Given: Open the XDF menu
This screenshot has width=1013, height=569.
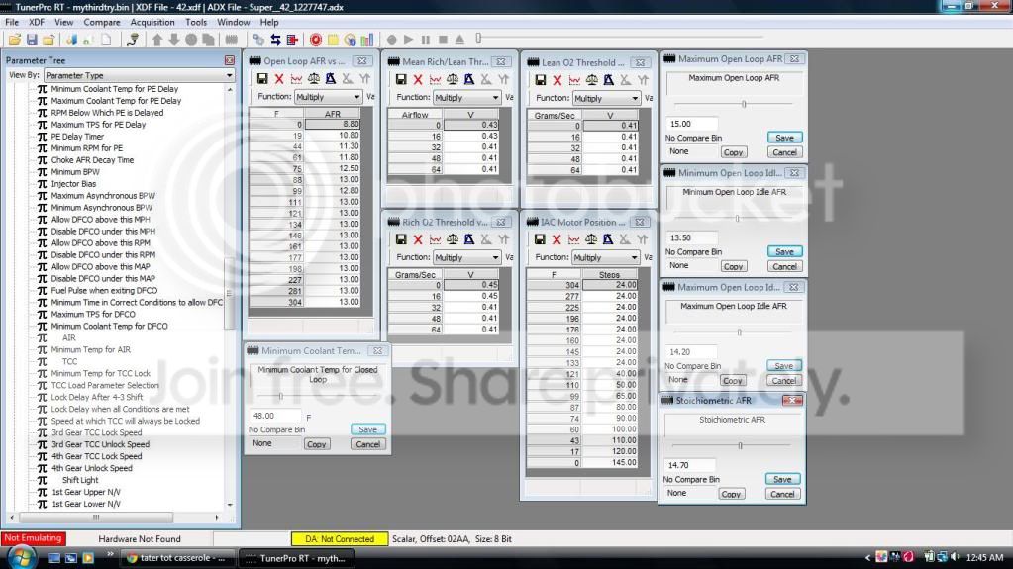Looking at the screenshot, I should (x=37, y=22).
